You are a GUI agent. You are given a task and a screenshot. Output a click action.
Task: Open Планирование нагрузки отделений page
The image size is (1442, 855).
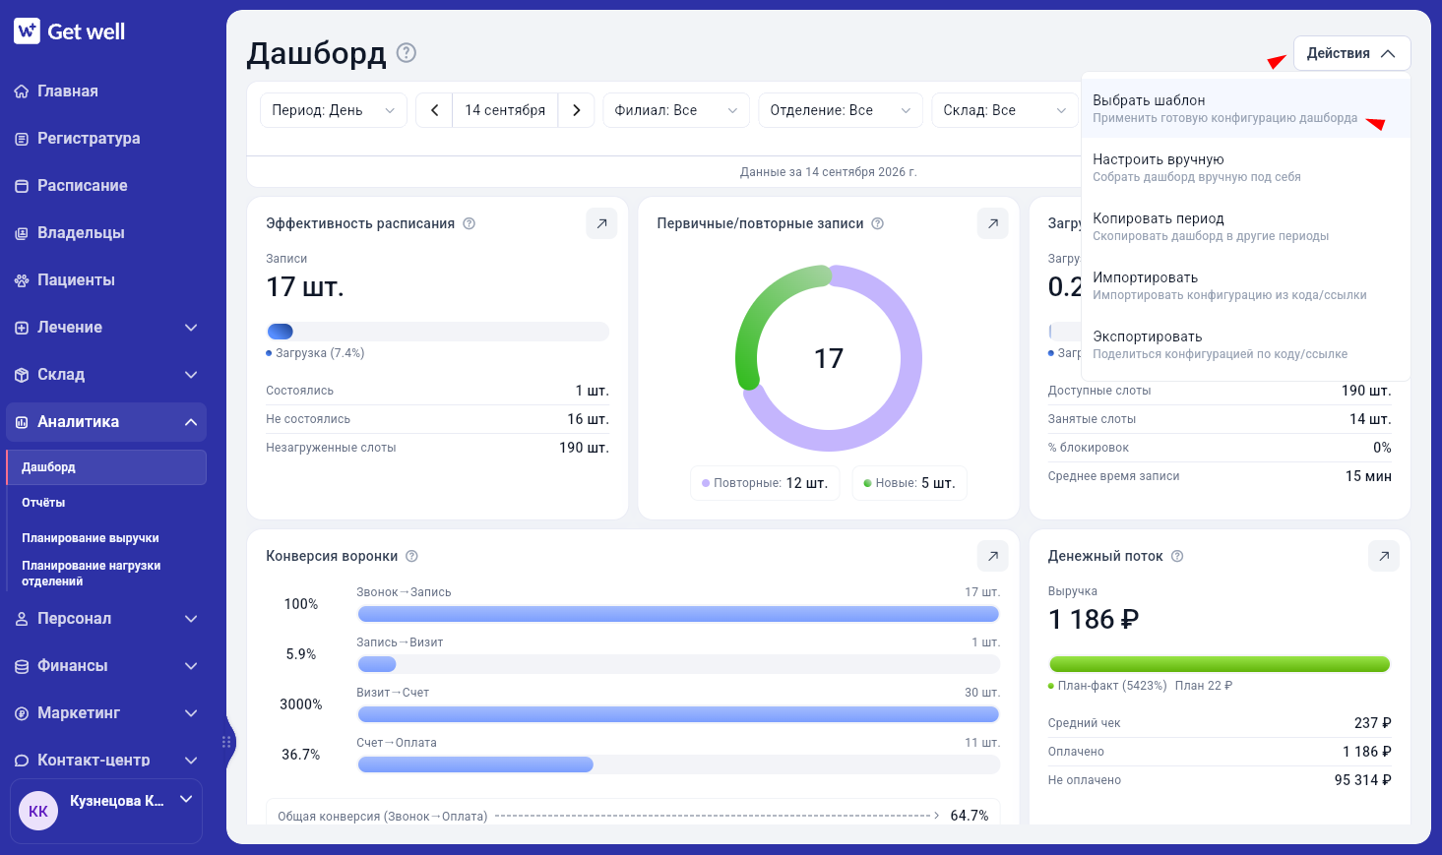pos(106,574)
